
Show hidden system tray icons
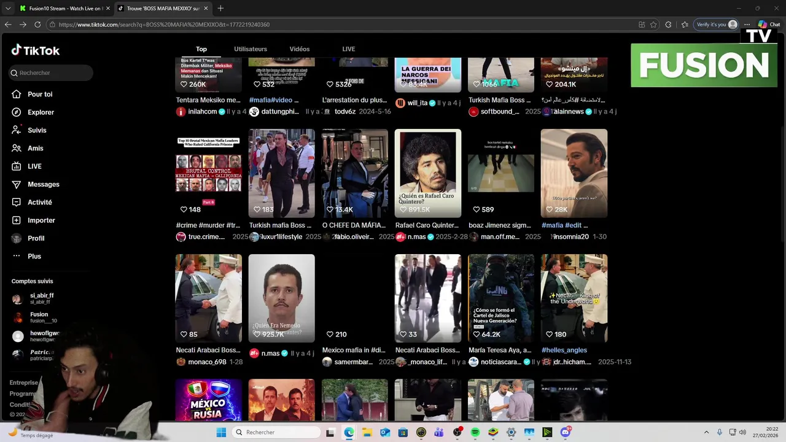(706, 432)
